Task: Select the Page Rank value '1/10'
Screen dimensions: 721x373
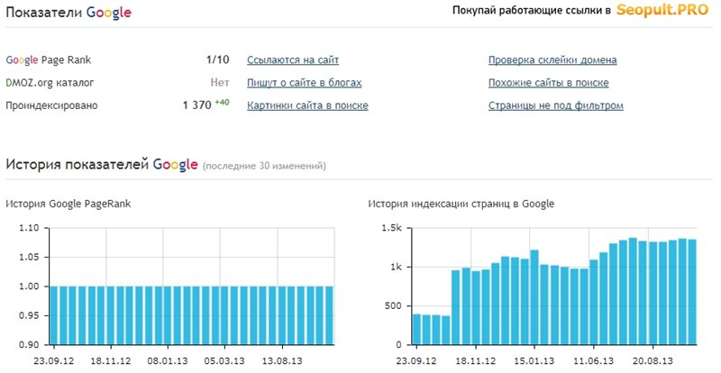Action: click(217, 59)
